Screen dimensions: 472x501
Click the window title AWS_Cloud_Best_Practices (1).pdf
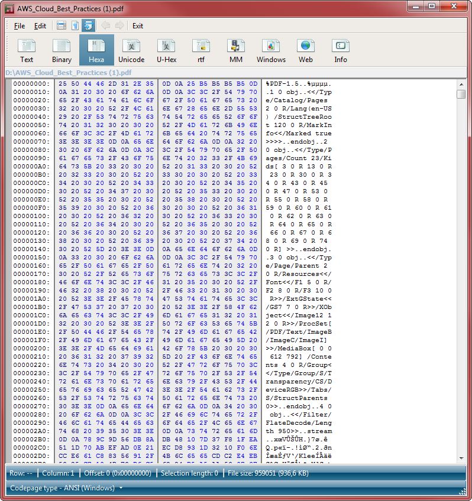click(x=70, y=9)
